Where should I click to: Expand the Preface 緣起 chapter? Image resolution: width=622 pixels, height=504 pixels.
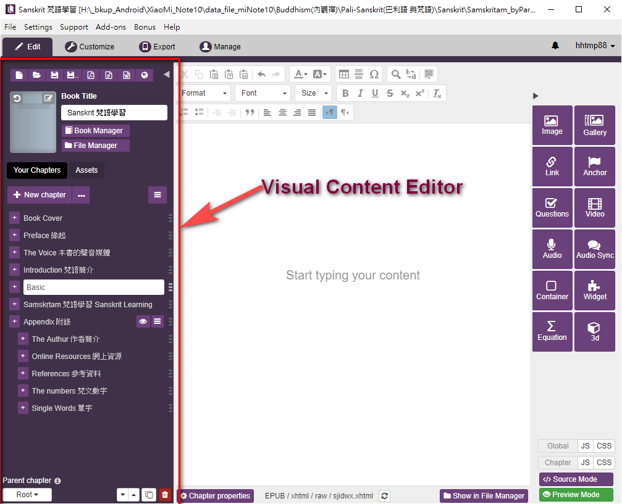(x=14, y=235)
